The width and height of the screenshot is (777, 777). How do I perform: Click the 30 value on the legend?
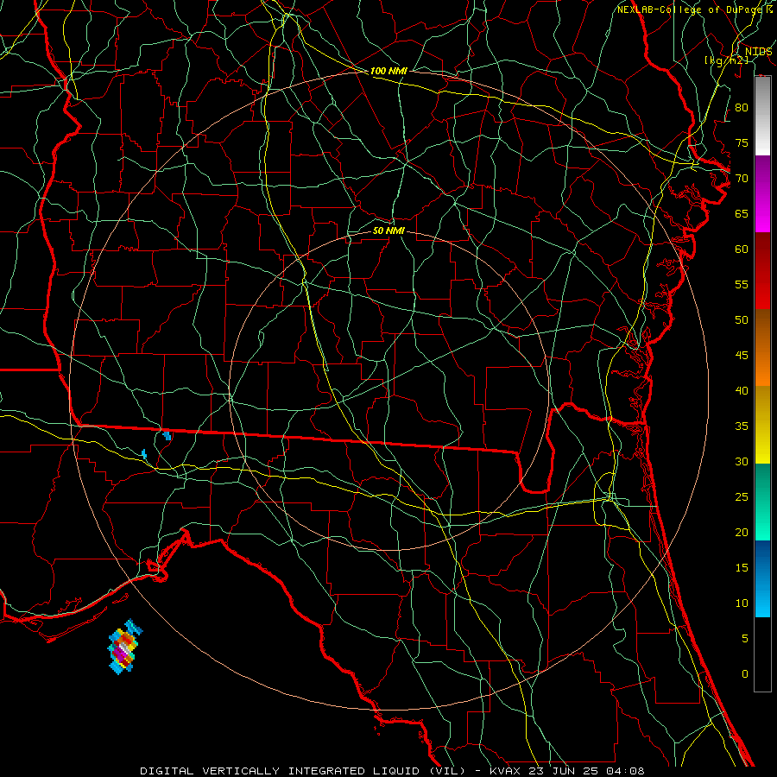click(742, 461)
